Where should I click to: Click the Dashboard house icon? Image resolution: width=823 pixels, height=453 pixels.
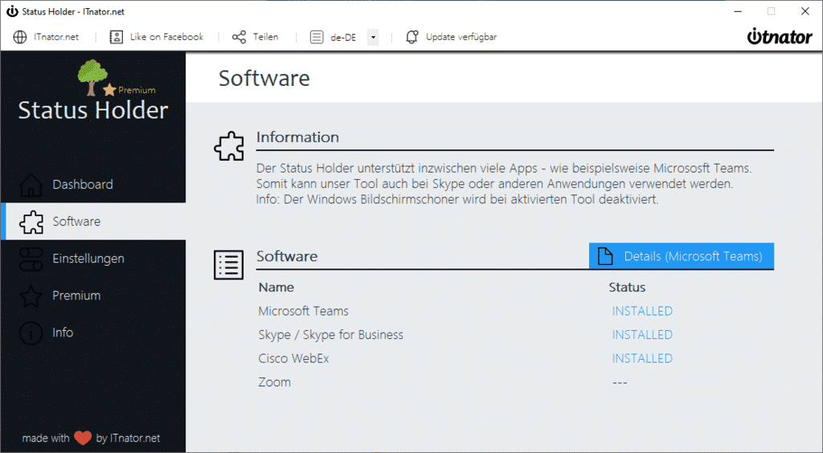pyautogui.click(x=31, y=185)
